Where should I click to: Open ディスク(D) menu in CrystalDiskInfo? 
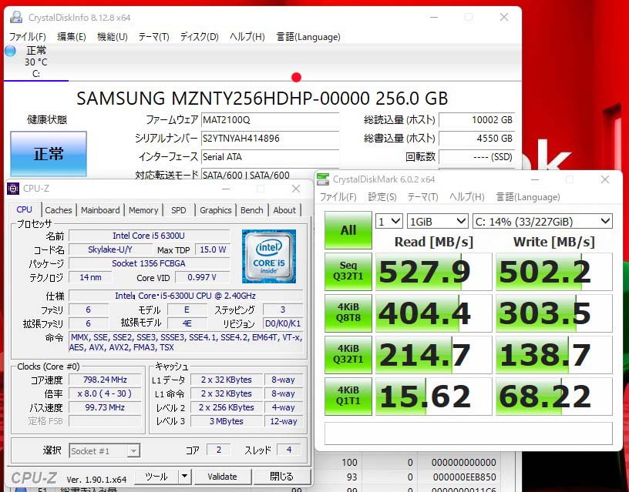(200, 37)
